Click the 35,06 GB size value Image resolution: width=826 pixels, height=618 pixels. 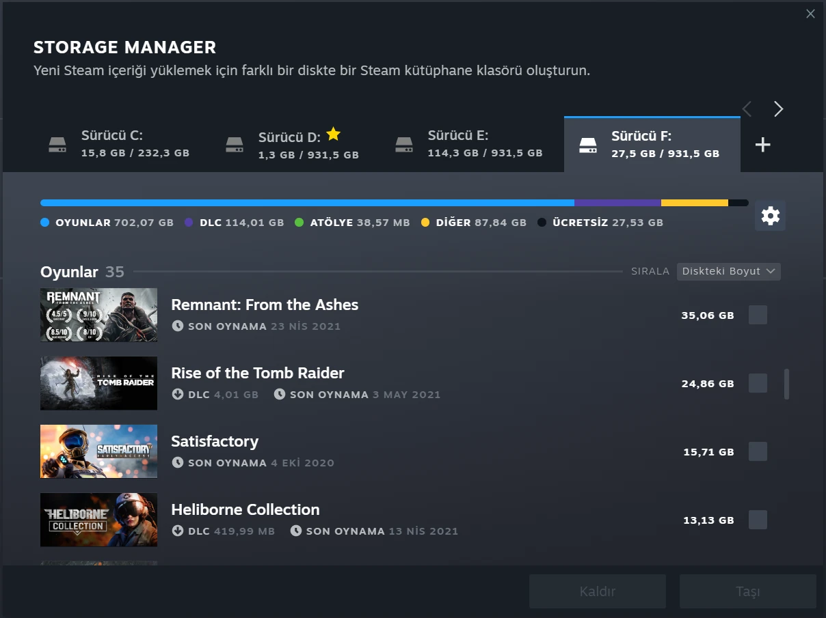tap(708, 315)
